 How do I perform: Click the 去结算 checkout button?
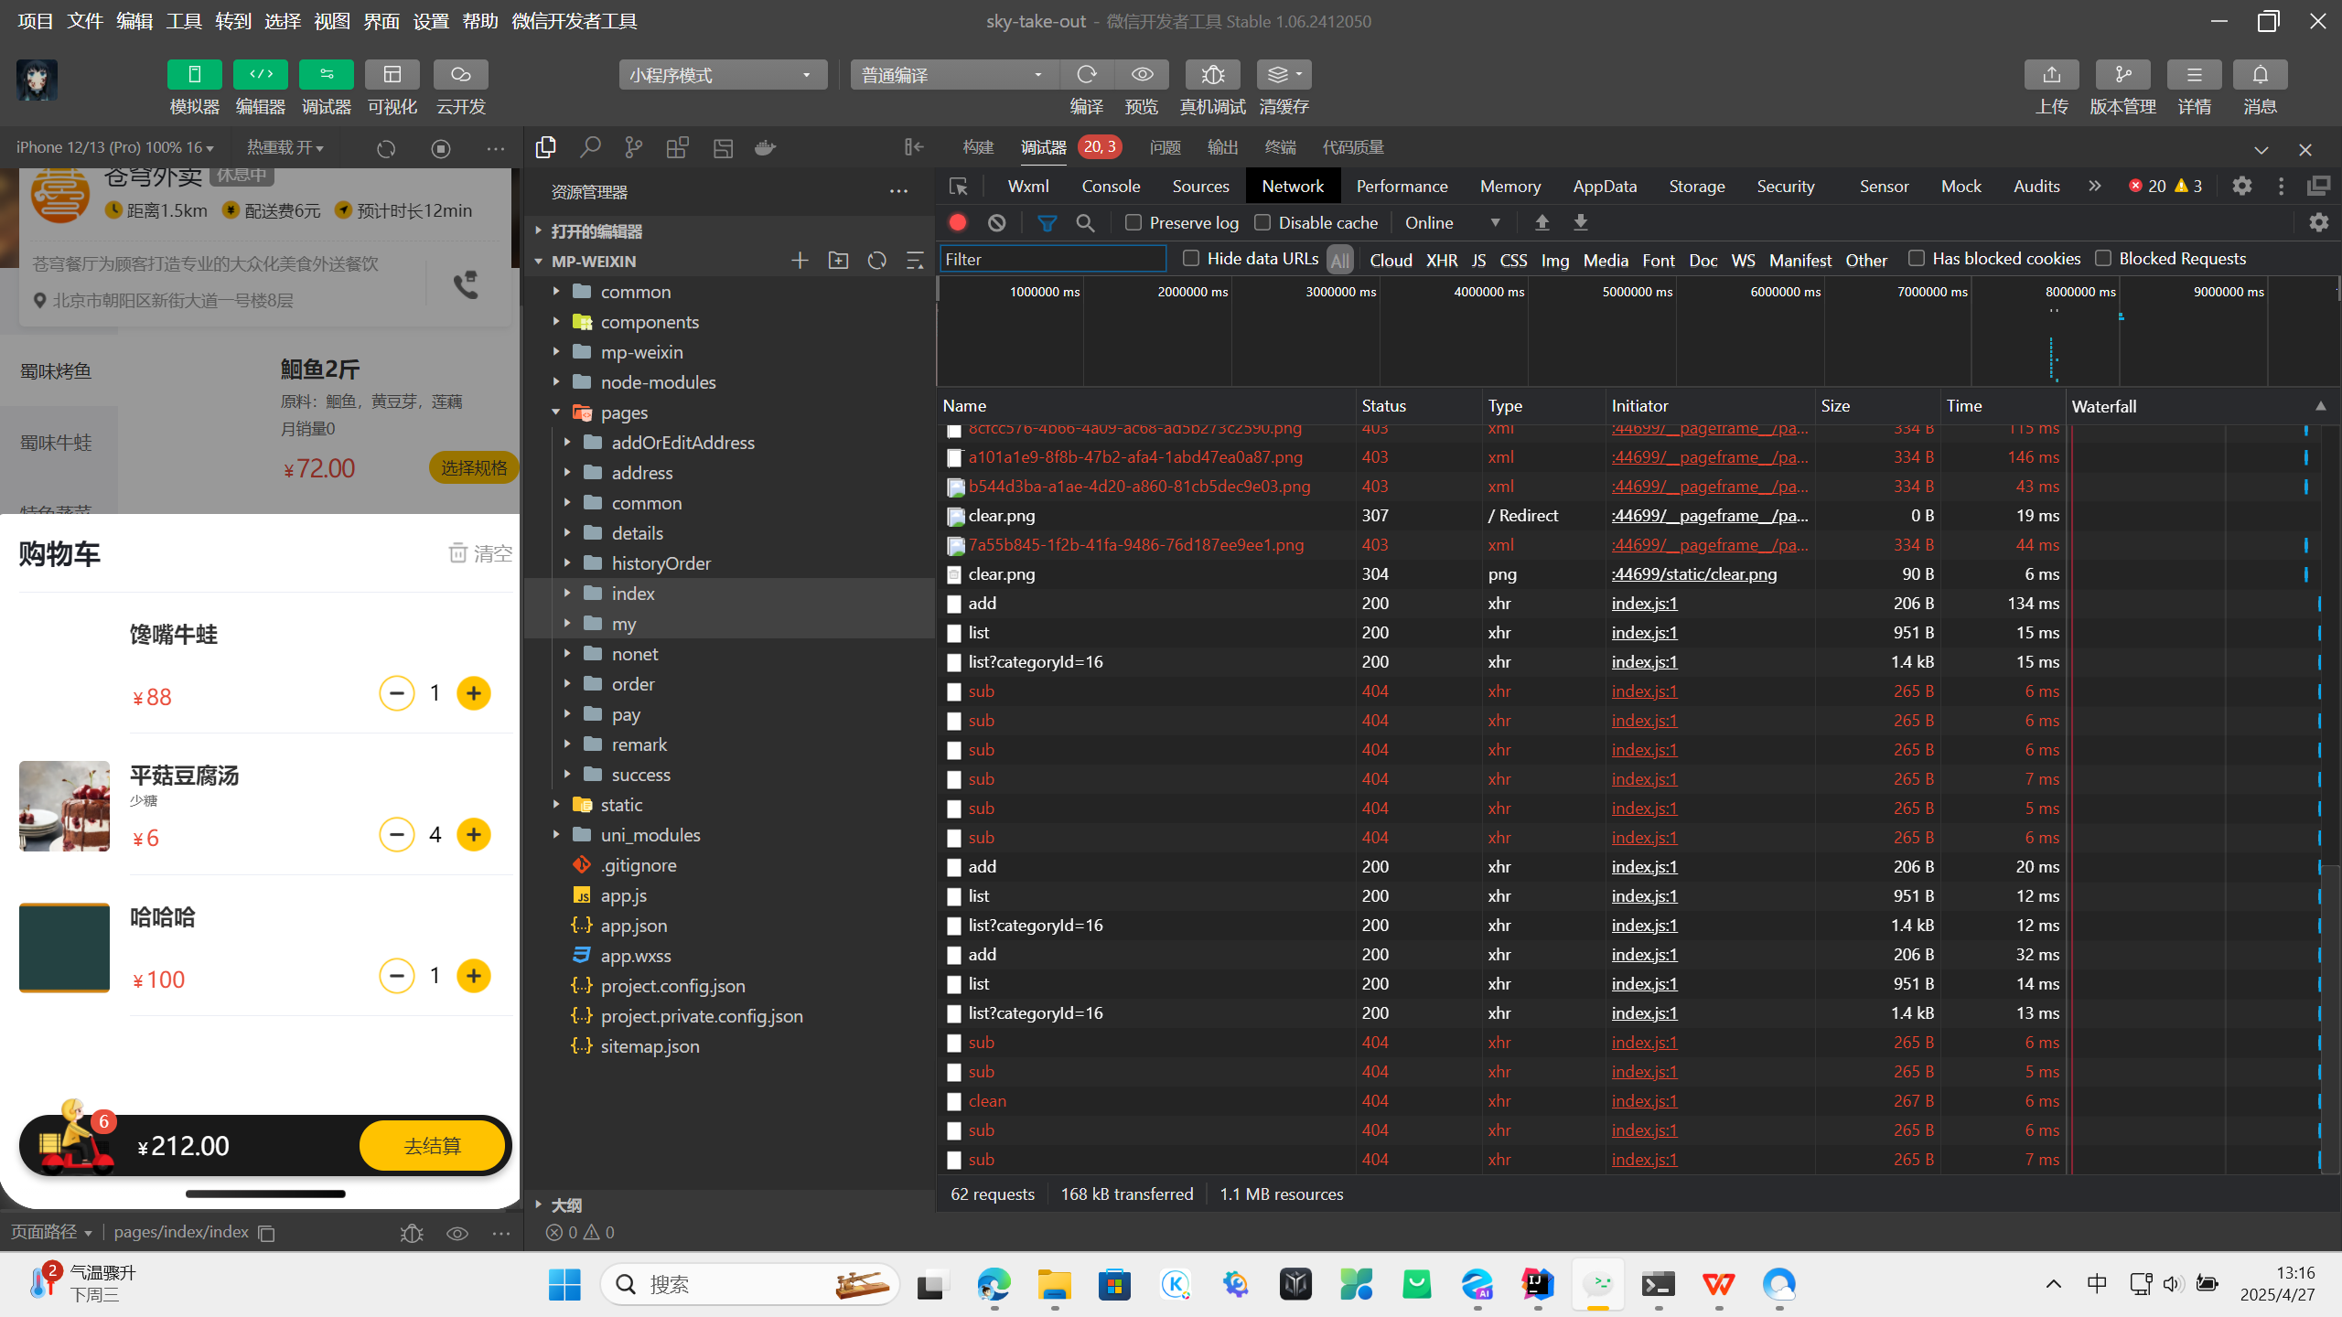[432, 1146]
